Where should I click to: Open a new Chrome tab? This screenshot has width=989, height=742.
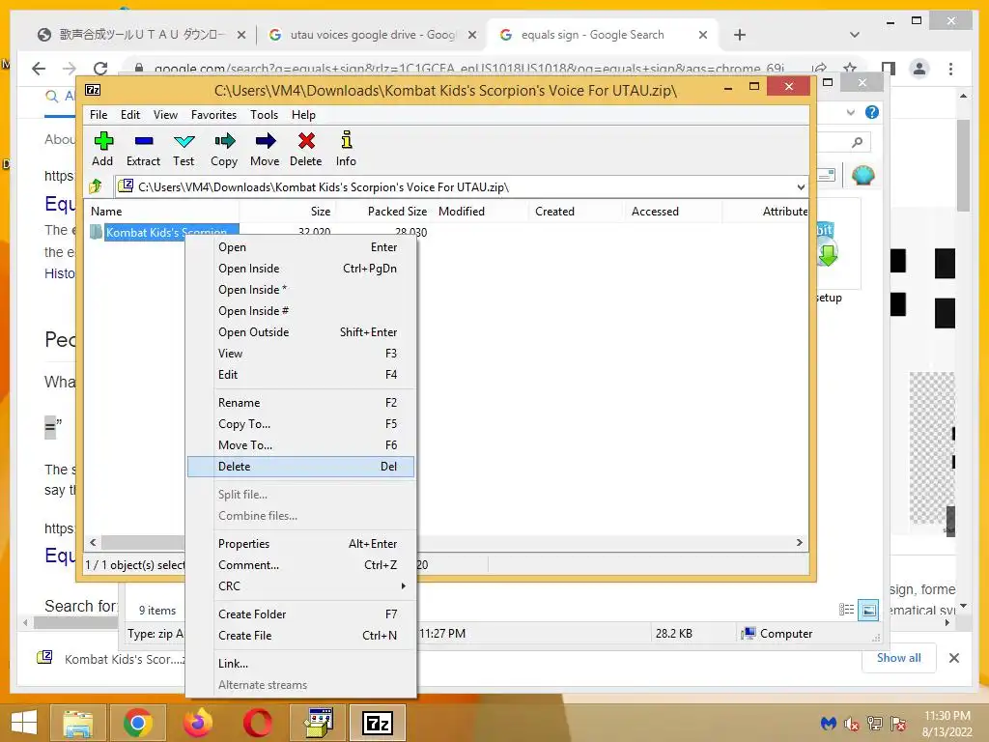point(740,35)
